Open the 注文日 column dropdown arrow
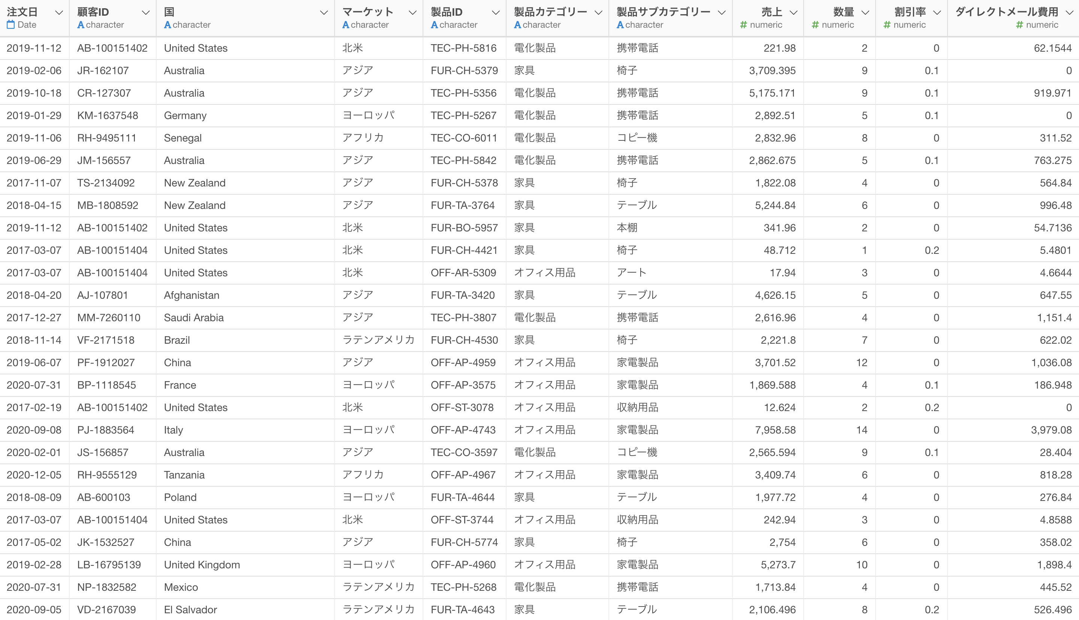The height and width of the screenshot is (620, 1079). 59,13
